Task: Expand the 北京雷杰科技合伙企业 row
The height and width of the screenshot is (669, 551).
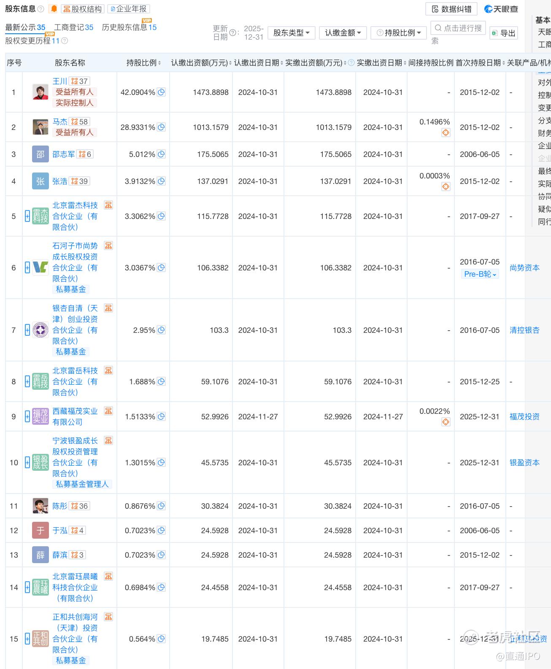Action: click(x=27, y=216)
